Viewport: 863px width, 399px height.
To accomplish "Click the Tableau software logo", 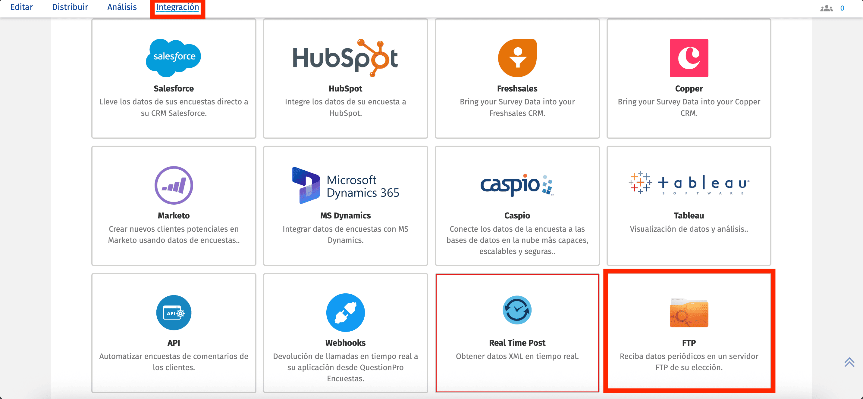I will tap(689, 183).
